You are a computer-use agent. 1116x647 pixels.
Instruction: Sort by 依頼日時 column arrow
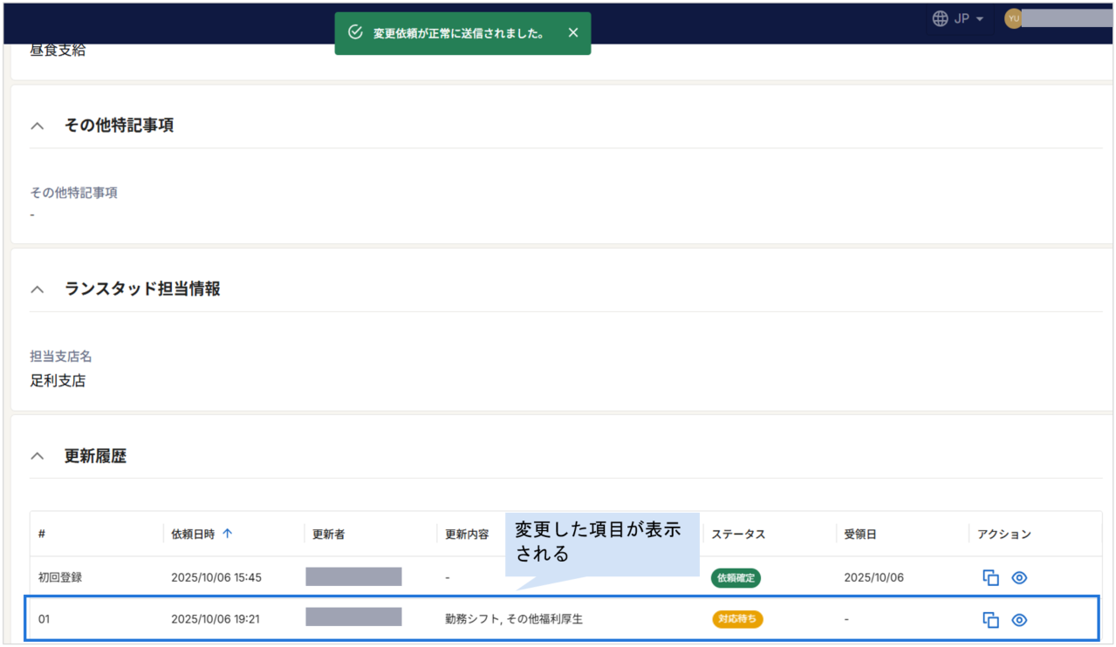click(228, 534)
